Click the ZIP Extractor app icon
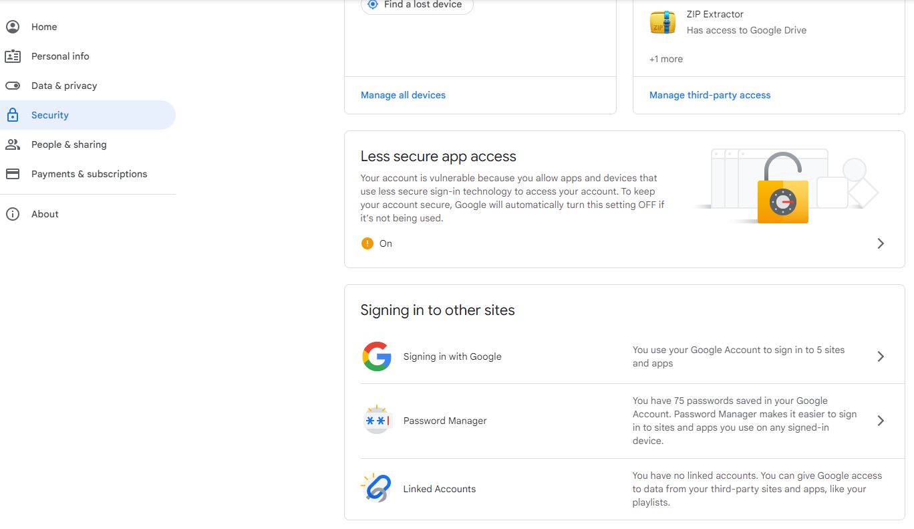 click(662, 22)
